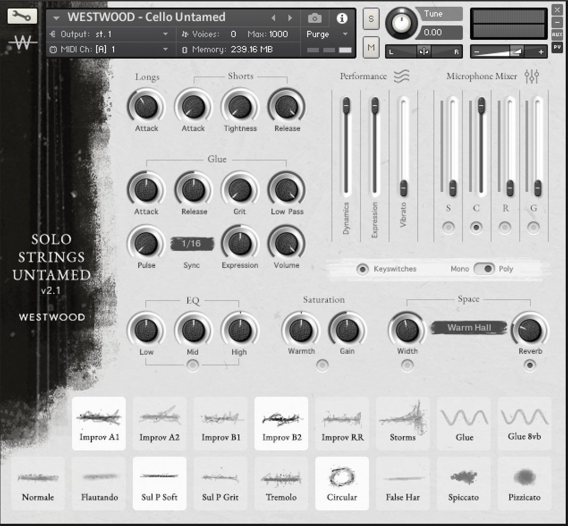Select the Improv B2 articulation
Image resolution: width=568 pixels, height=526 pixels.
281,423
